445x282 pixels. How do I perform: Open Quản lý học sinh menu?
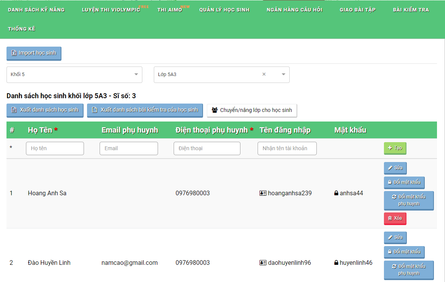click(x=224, y=10)
